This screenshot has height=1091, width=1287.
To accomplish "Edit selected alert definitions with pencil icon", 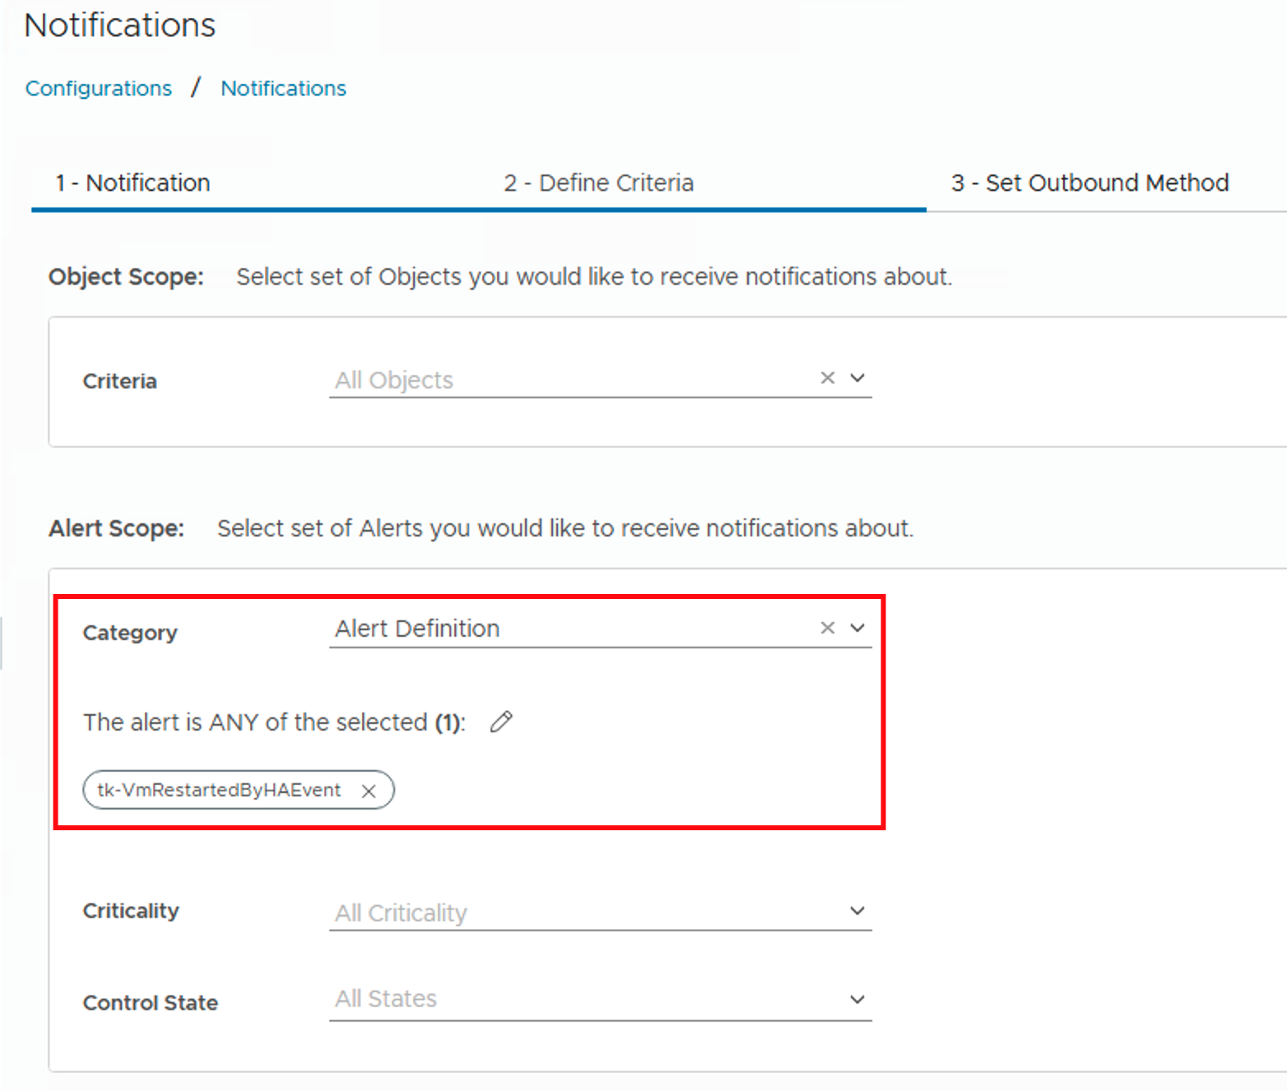I will (501, 722).
